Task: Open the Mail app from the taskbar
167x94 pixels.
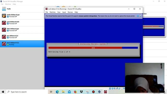Action: coord(69,92)
